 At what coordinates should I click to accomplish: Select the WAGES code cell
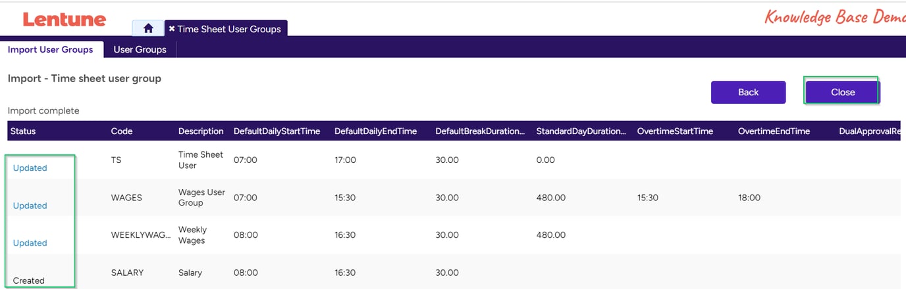(x=126, y=197)
